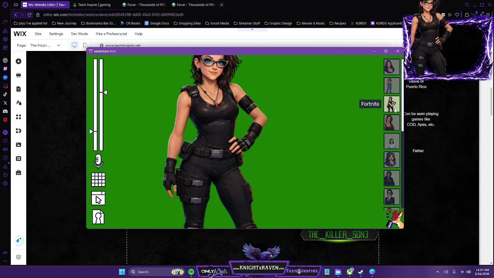Switch to first Facer browser tab
Image resolution: width=494 pixels, height=278 pixels.
coord(144,5)
